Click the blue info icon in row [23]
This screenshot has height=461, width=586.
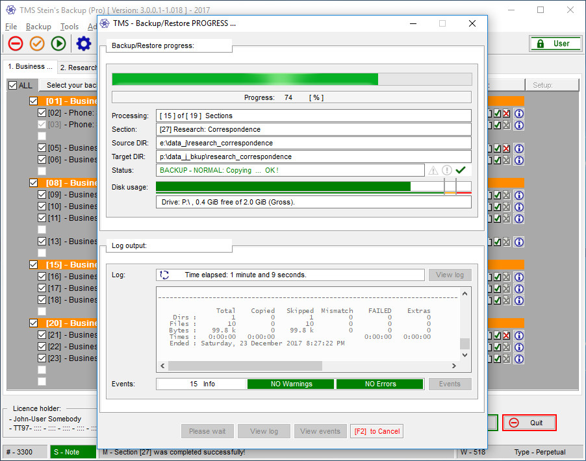518,359
